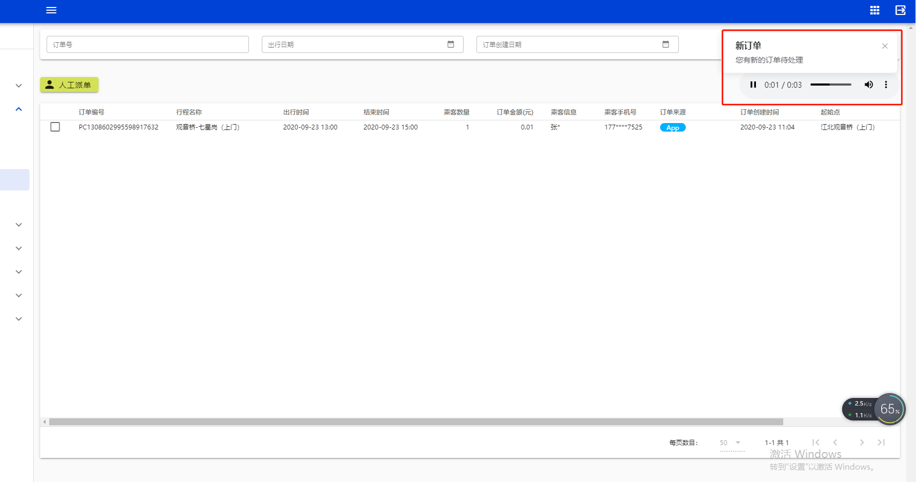Viewport: 916px width, 482px height.
Task: Select the header checkbox to select all orders
Action: 55,111
